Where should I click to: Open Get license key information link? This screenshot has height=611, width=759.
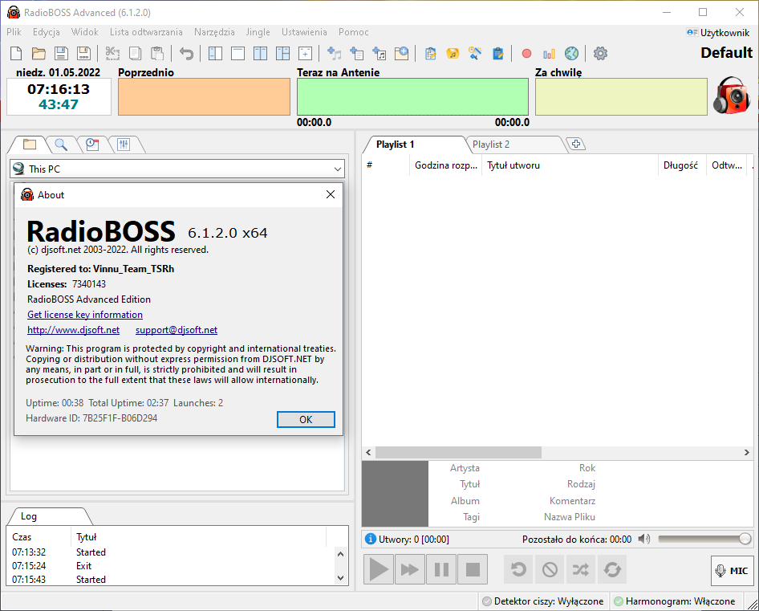(x=85, y=315)
